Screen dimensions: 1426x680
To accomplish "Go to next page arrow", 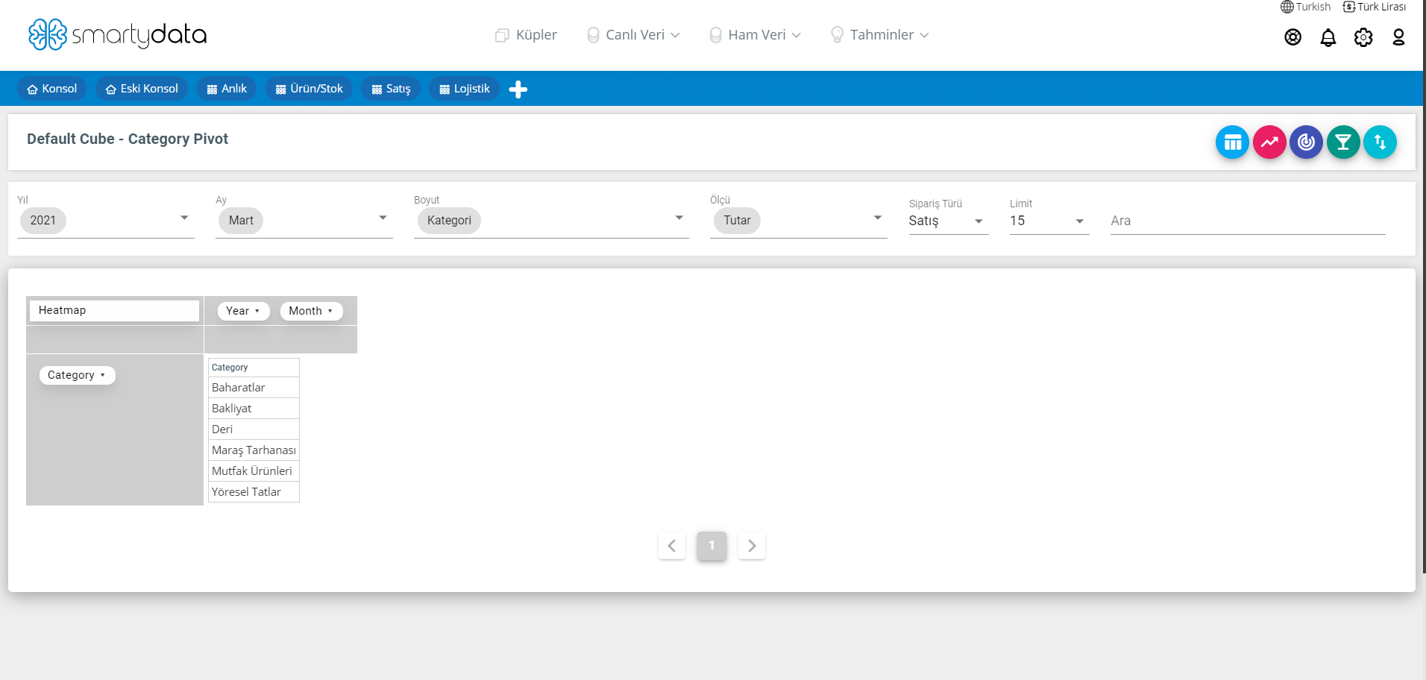I will point(752,546).
